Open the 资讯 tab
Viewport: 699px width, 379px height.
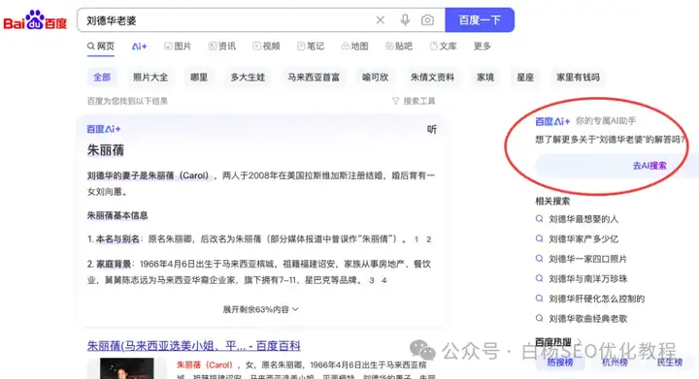coord(222,47)
